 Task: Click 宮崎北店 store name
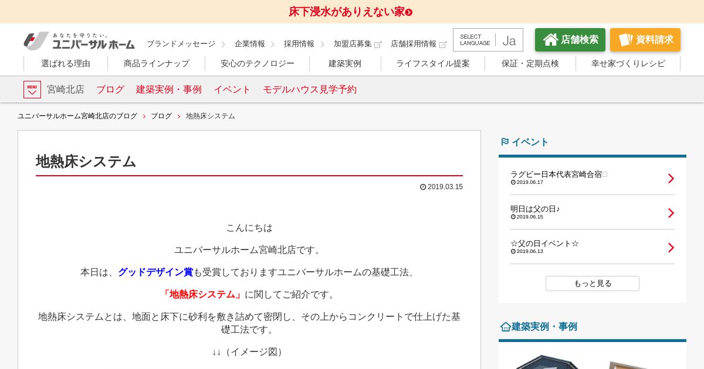(66, 90)
